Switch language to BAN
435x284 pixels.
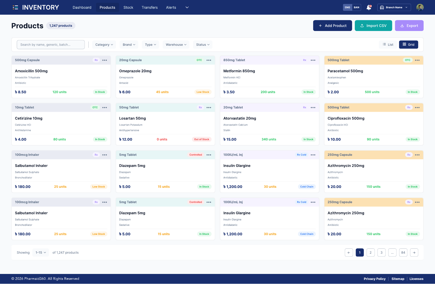coord(356,7)
